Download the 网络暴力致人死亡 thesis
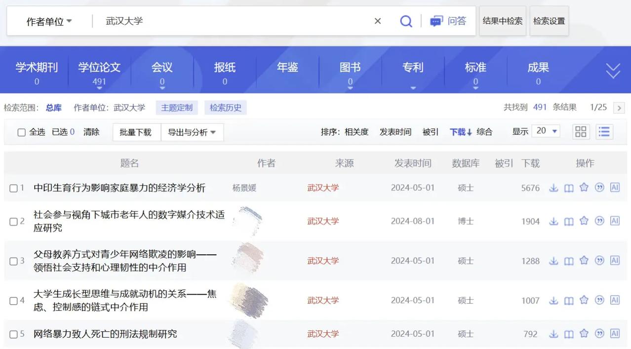Viewport: 631px width, 349px height. point(553,334)
